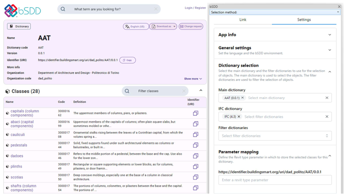Copy URI of dadoes class

coord(195,156)
